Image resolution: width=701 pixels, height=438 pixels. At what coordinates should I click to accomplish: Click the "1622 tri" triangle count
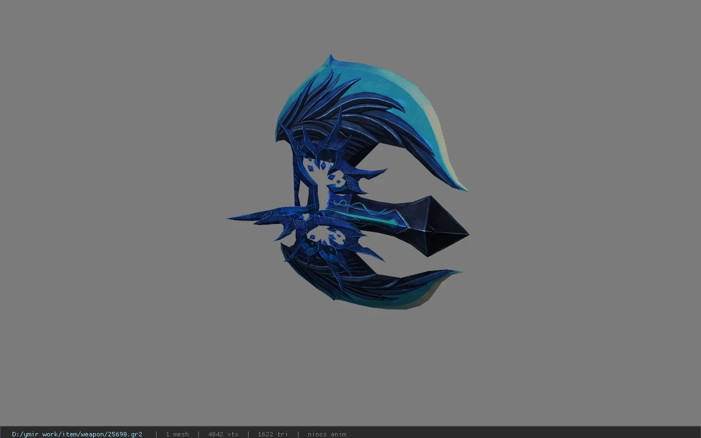[x=273, y=434]
